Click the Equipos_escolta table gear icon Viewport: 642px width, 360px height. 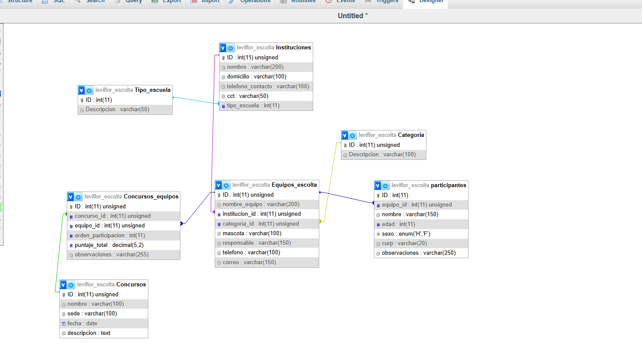tap(226, 185)
